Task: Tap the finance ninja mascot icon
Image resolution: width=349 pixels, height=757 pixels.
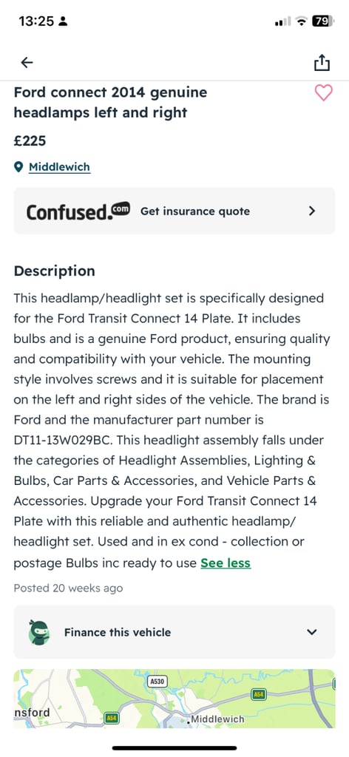Action: point(39,632)
